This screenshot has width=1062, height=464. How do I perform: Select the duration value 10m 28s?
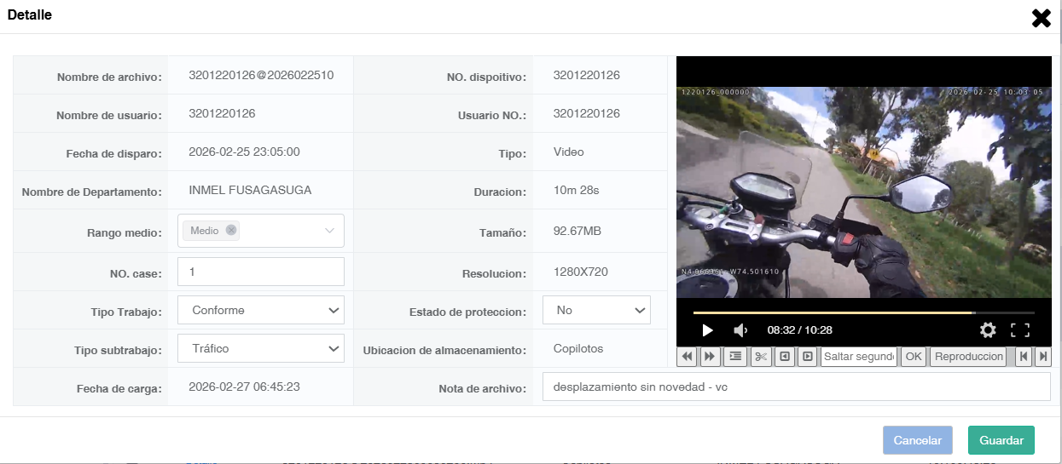click(577, 190)
